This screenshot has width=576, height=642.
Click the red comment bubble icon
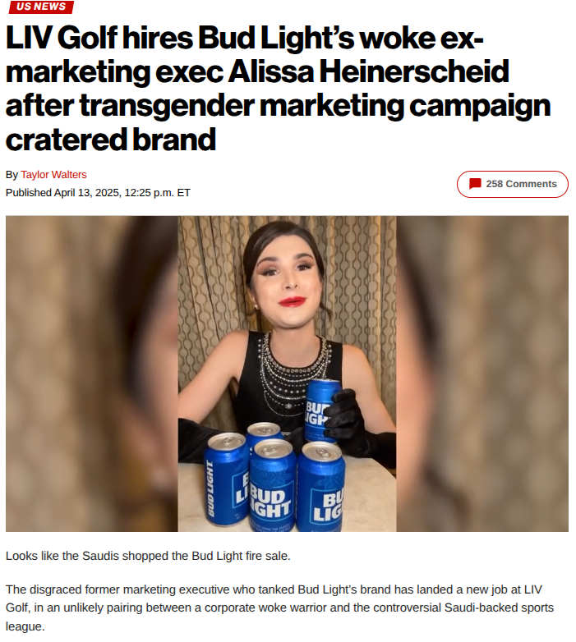point(475,183)
